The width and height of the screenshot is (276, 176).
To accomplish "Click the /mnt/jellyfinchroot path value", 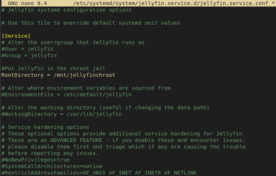I will [x=84, y=75].
